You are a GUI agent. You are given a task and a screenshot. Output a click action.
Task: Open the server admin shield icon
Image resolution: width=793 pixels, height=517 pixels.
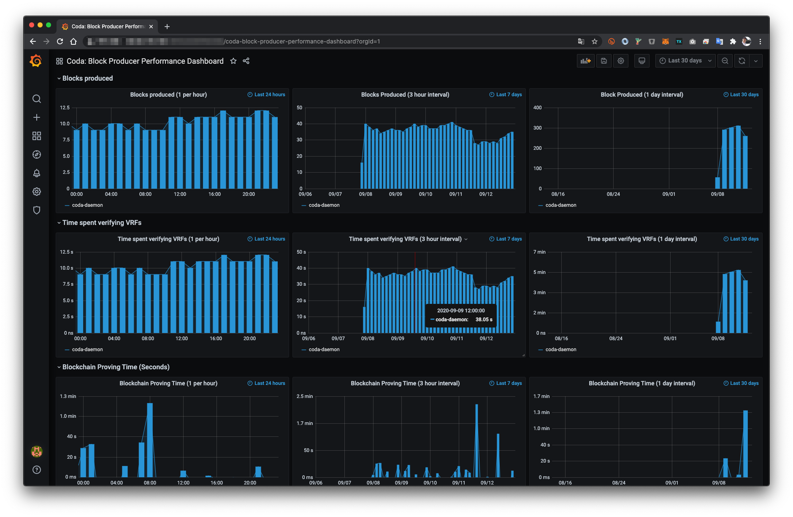(x=37, y=210)
